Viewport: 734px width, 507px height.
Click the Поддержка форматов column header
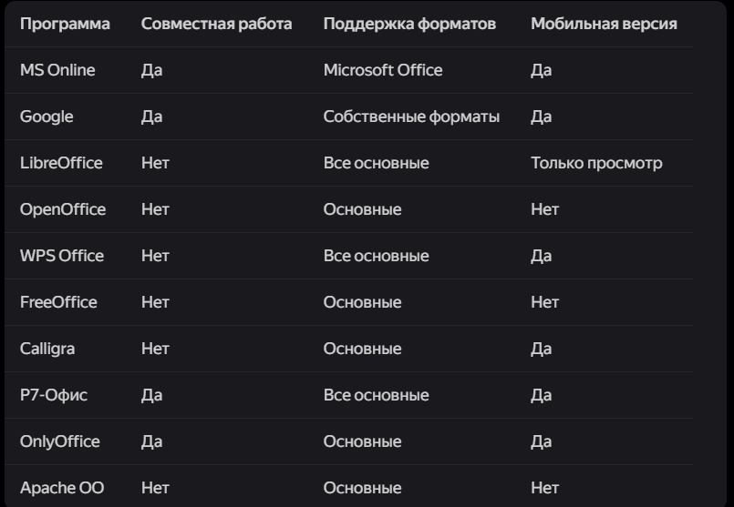[x=409, y=24]
